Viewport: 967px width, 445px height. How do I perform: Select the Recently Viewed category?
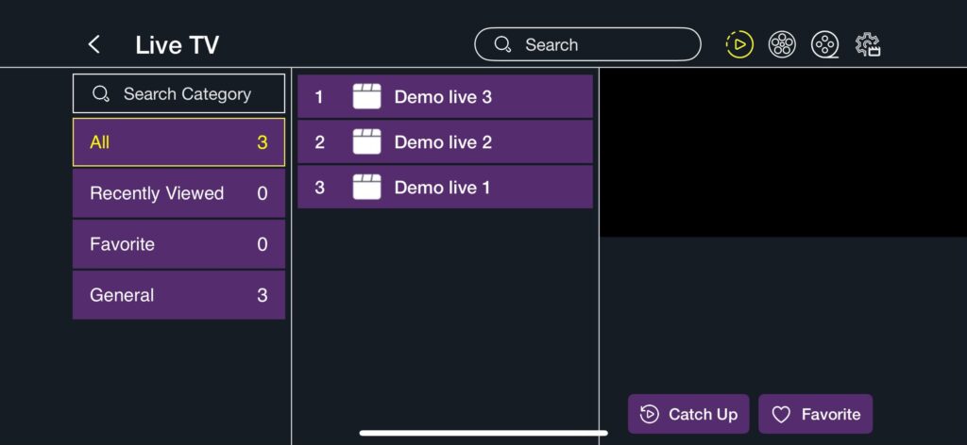coord(178,193)
